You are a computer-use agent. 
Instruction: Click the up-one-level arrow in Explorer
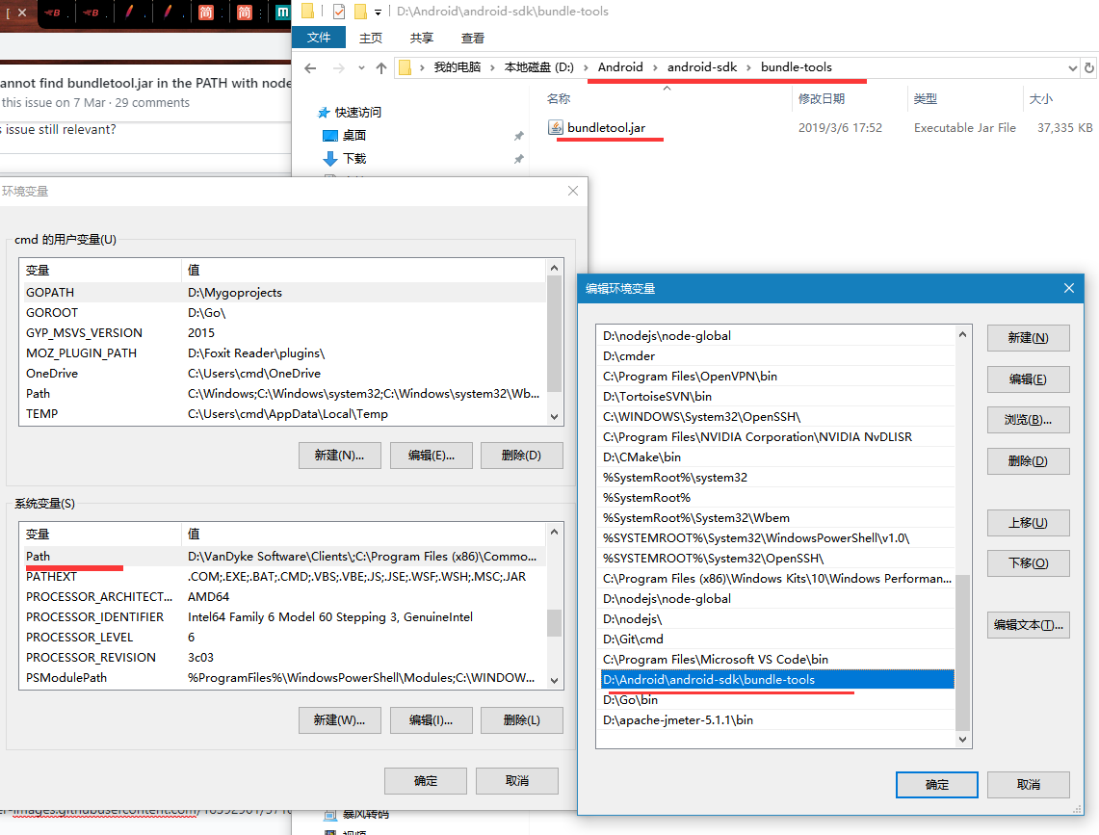coord(381,68)
